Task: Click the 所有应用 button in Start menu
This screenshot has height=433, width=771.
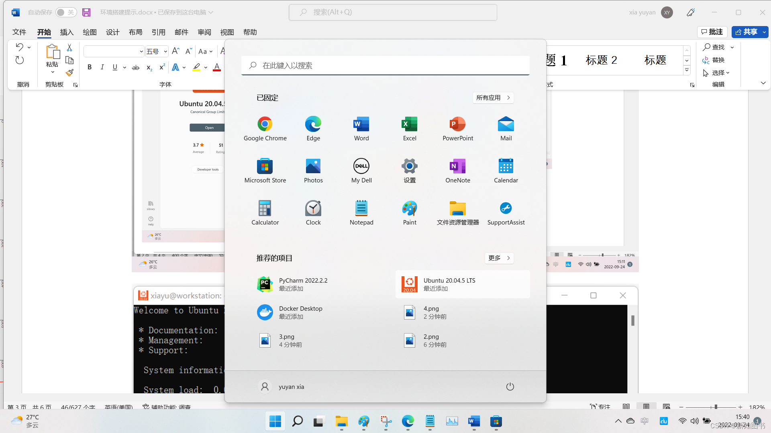Action: (493, 97)
